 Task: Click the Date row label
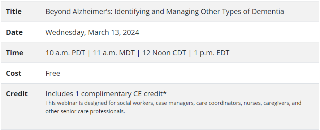(14, 32)
